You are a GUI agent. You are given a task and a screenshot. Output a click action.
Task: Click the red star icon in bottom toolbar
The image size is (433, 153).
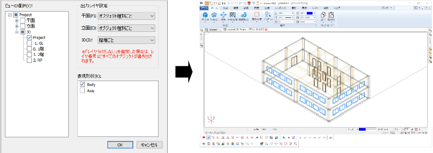tap(289, 137)
